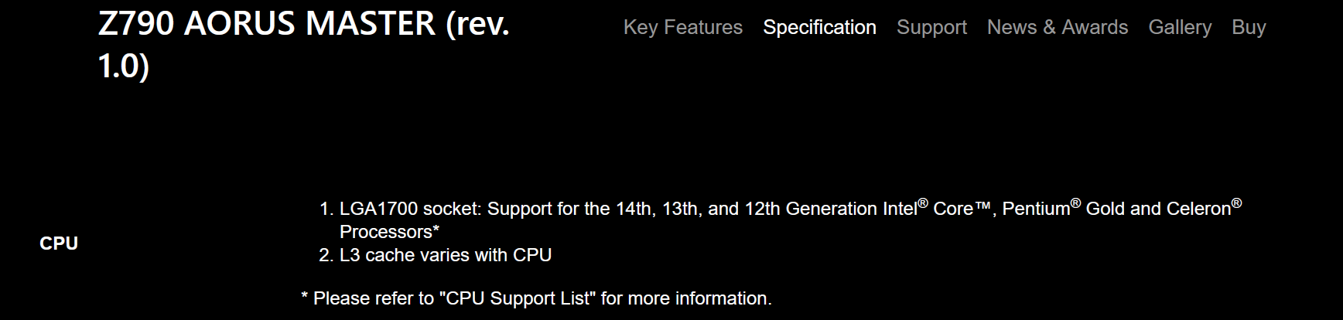The image size is (1343, 320).
Task: Open the News & Awards tab
Action: pyautogui.click(x=1057, y=28)
